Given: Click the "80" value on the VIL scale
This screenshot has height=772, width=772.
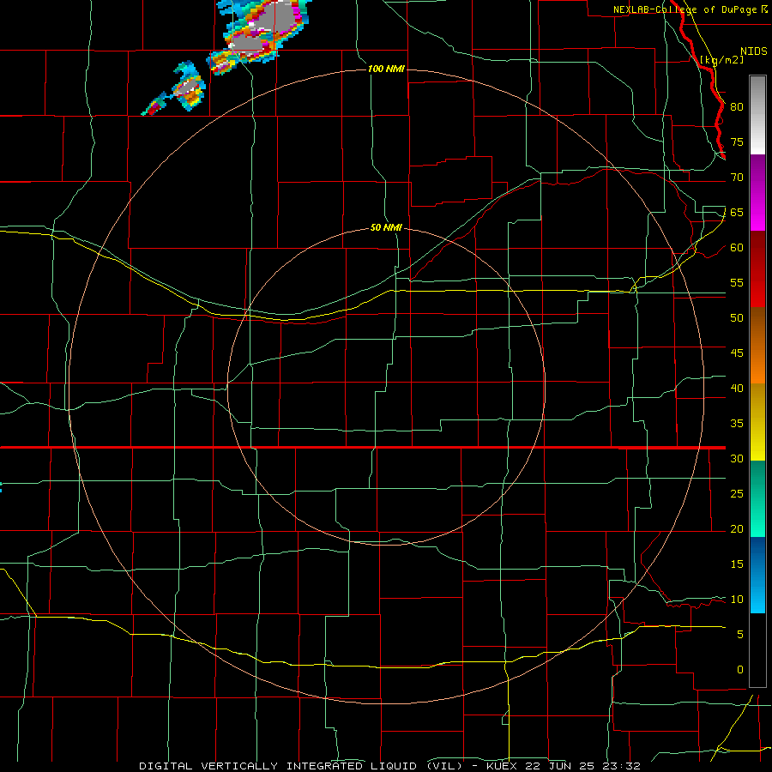Looking at the screenshot, I should (737, 107).
